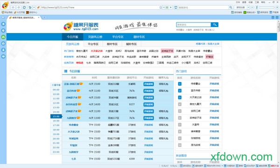Select 题材专区 in the blue navigation bar

[x=139, y=37]
